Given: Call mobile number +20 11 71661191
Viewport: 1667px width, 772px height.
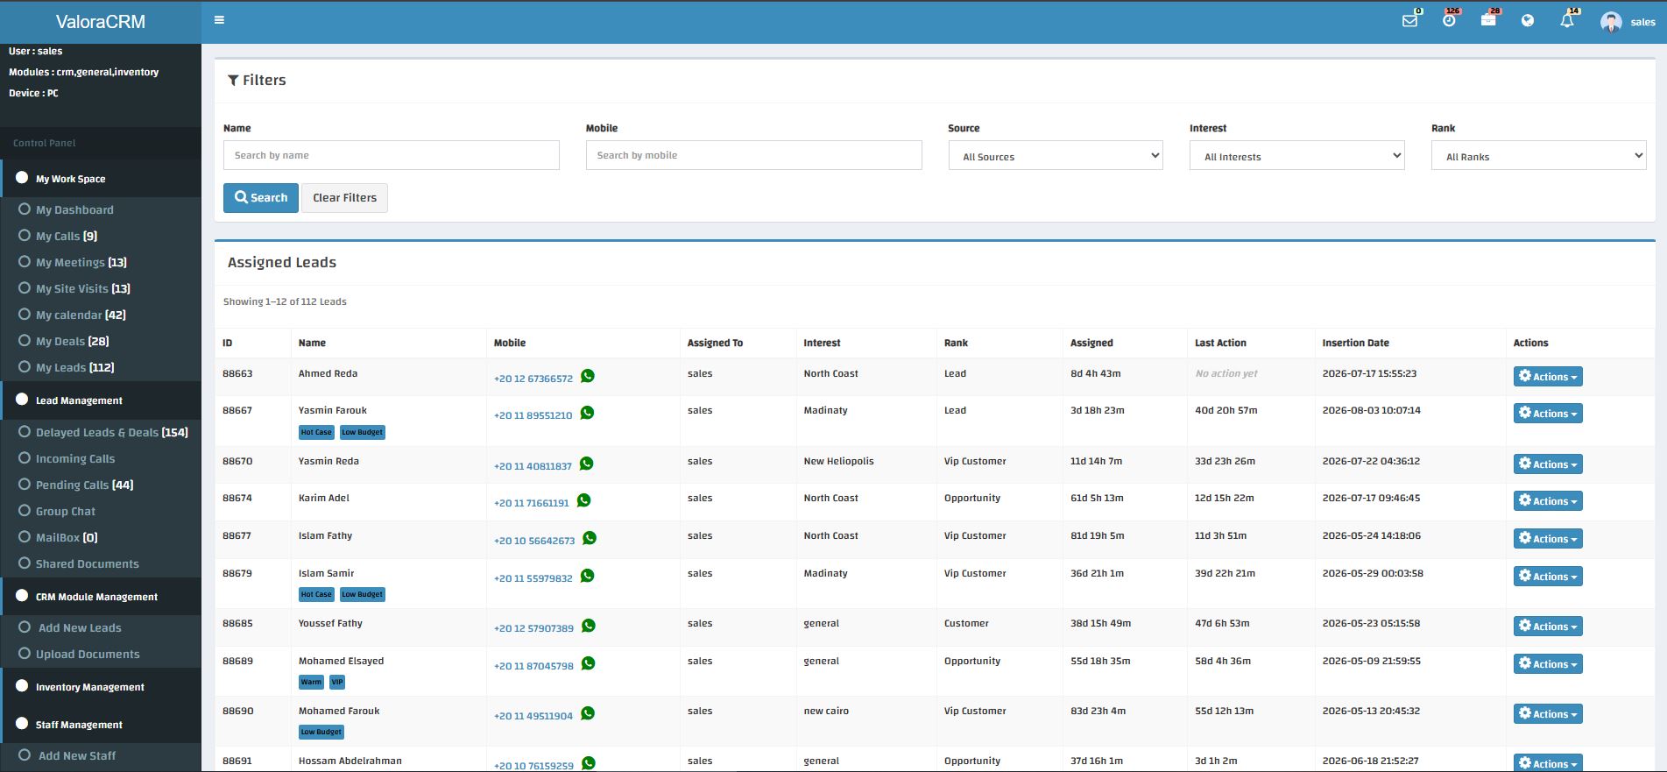Looking at the screenshot, I should click(x=532, y=503).
